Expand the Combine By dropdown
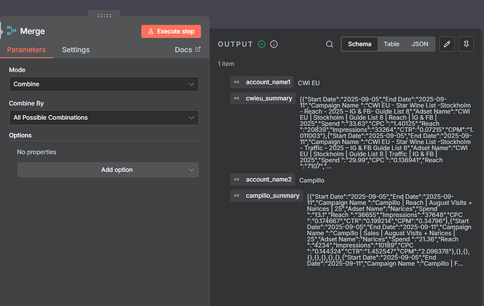Image resolution: width=484 pixels, height=306 pixels. (104, 118)
